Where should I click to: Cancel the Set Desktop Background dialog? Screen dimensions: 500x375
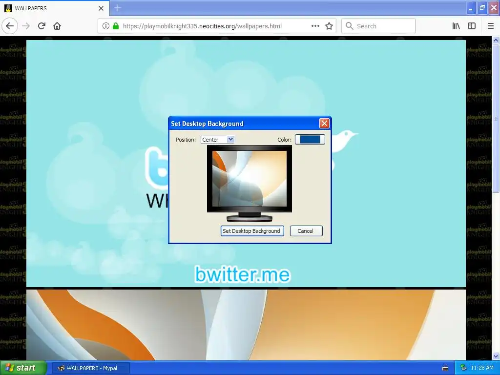(306, 231)
